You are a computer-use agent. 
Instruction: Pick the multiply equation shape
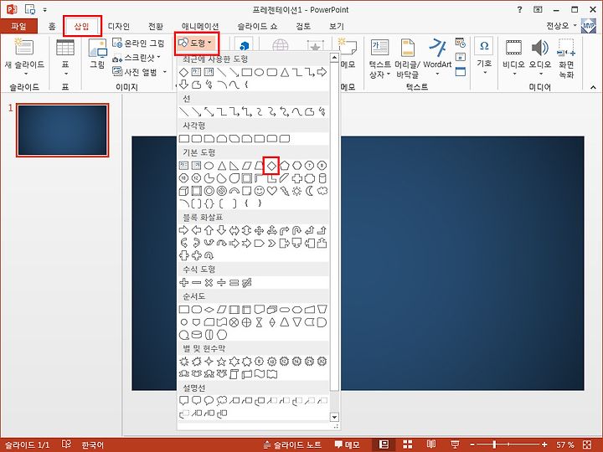pyautogui.click(x=209, y=283)
